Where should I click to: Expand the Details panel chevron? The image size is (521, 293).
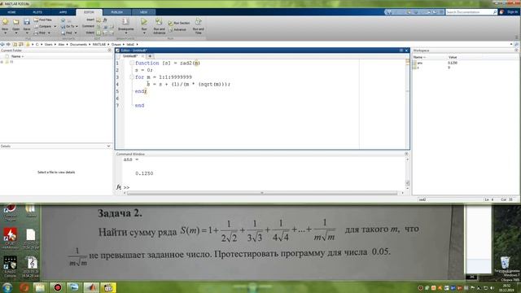108,146
